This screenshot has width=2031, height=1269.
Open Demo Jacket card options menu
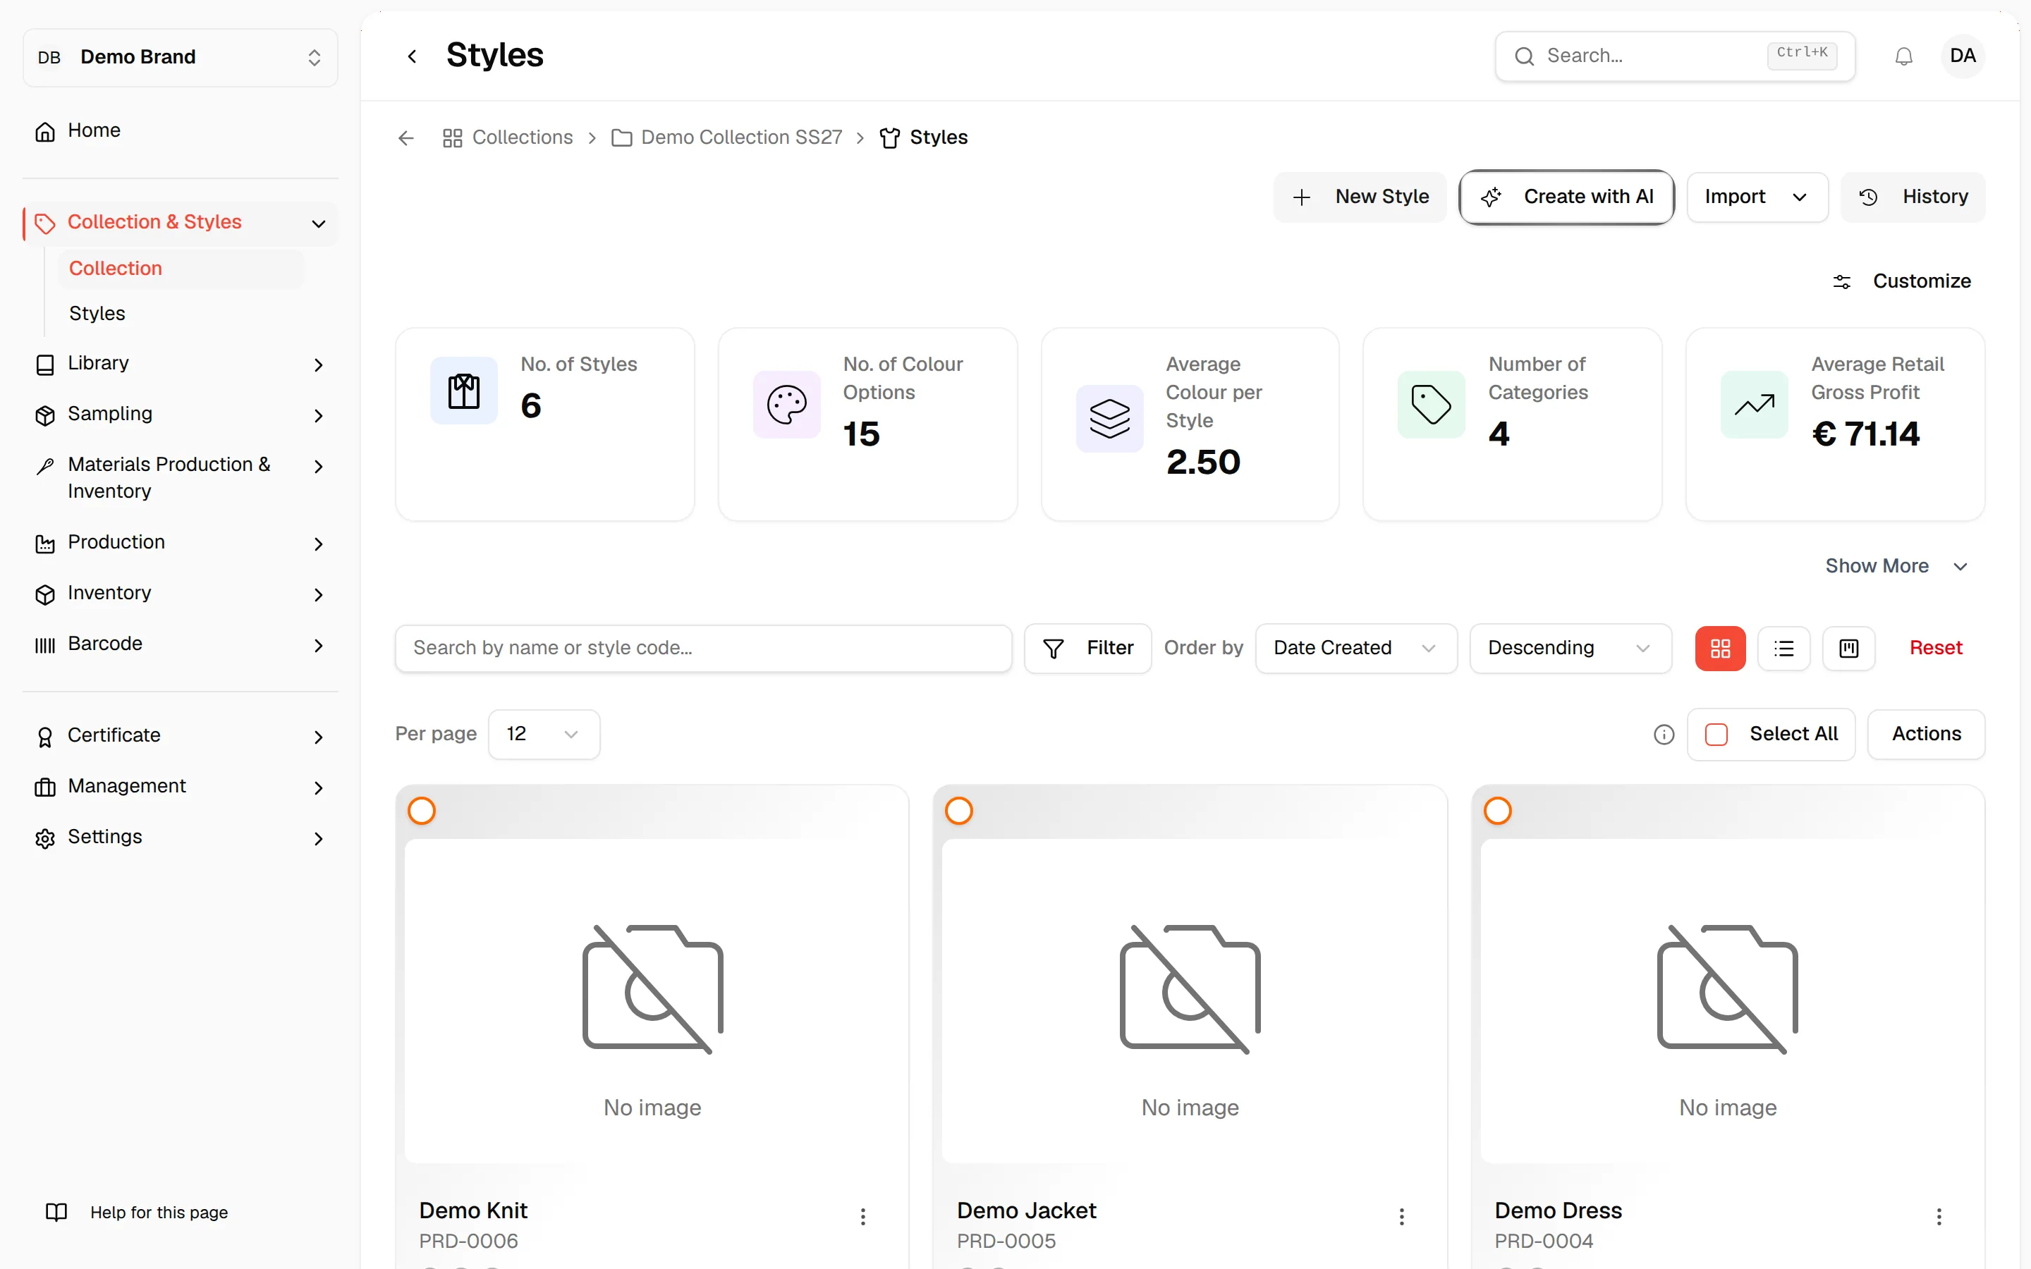(1401, 1216)
